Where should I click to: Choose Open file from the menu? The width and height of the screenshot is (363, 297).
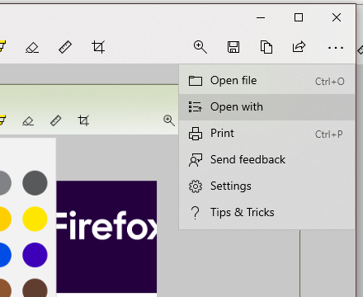click(266, 81)
